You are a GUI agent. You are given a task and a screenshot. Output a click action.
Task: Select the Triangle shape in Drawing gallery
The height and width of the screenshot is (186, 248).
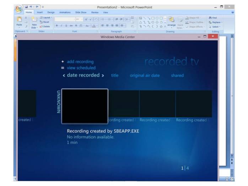point(141,22)
